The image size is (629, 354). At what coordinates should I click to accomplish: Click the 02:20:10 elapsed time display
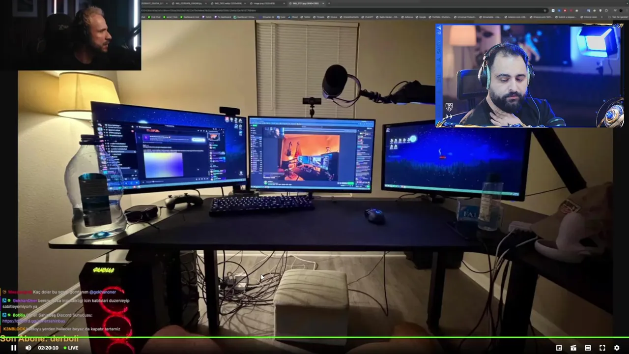(x=48, y=348)
